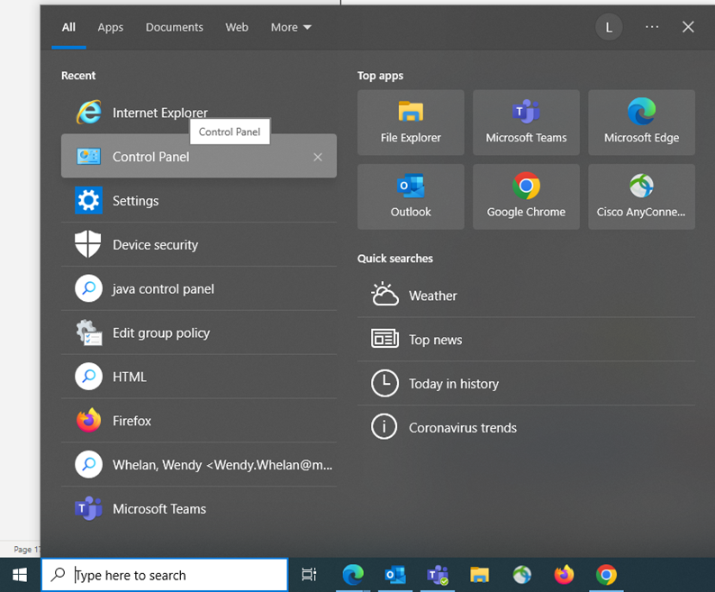Open Google Chrome tile

(526, 196)
